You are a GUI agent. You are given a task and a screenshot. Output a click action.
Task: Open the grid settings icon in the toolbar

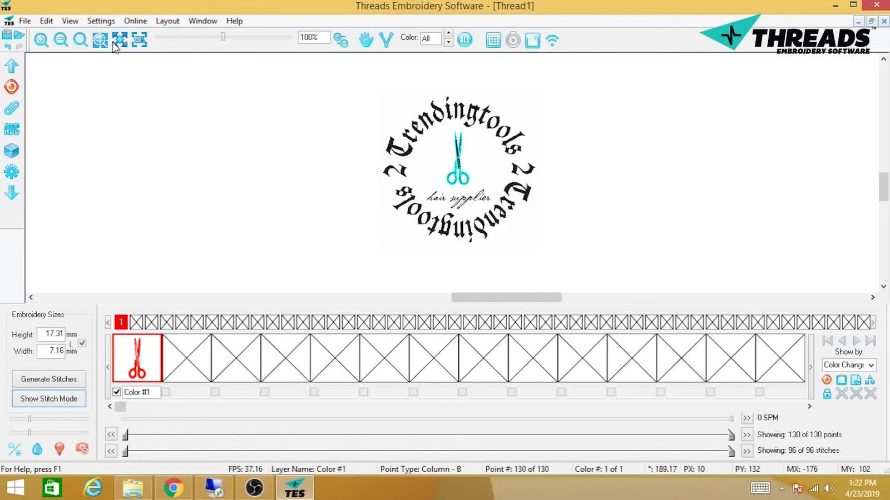pyautogui.click(x=493, y=39)
